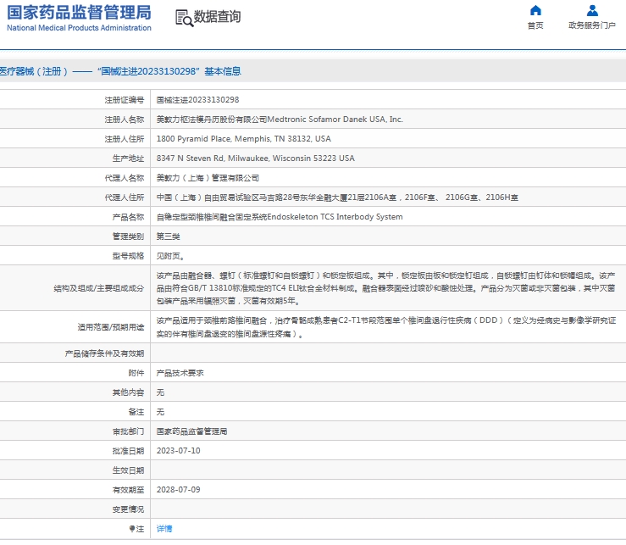626x545 pixels.
Task: Click attachment value 产品技术要求
Action: (180, 373)
